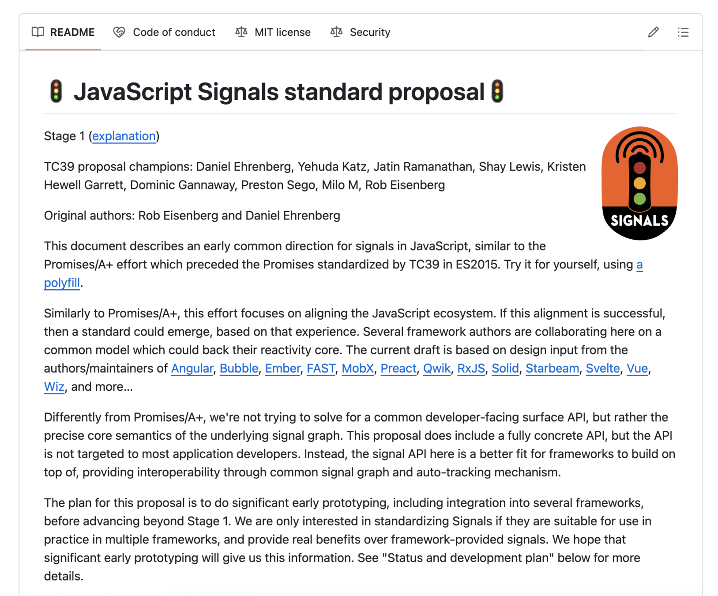Open the Svelte link
Viewport: 718px width, 596px height.
tap(603, 368)
